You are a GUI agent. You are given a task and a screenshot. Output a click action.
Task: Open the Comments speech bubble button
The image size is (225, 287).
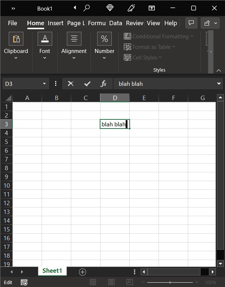click(191, 23)
